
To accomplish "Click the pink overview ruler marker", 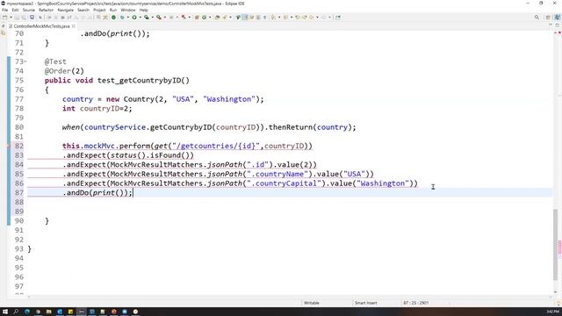I will coord(559,248).
